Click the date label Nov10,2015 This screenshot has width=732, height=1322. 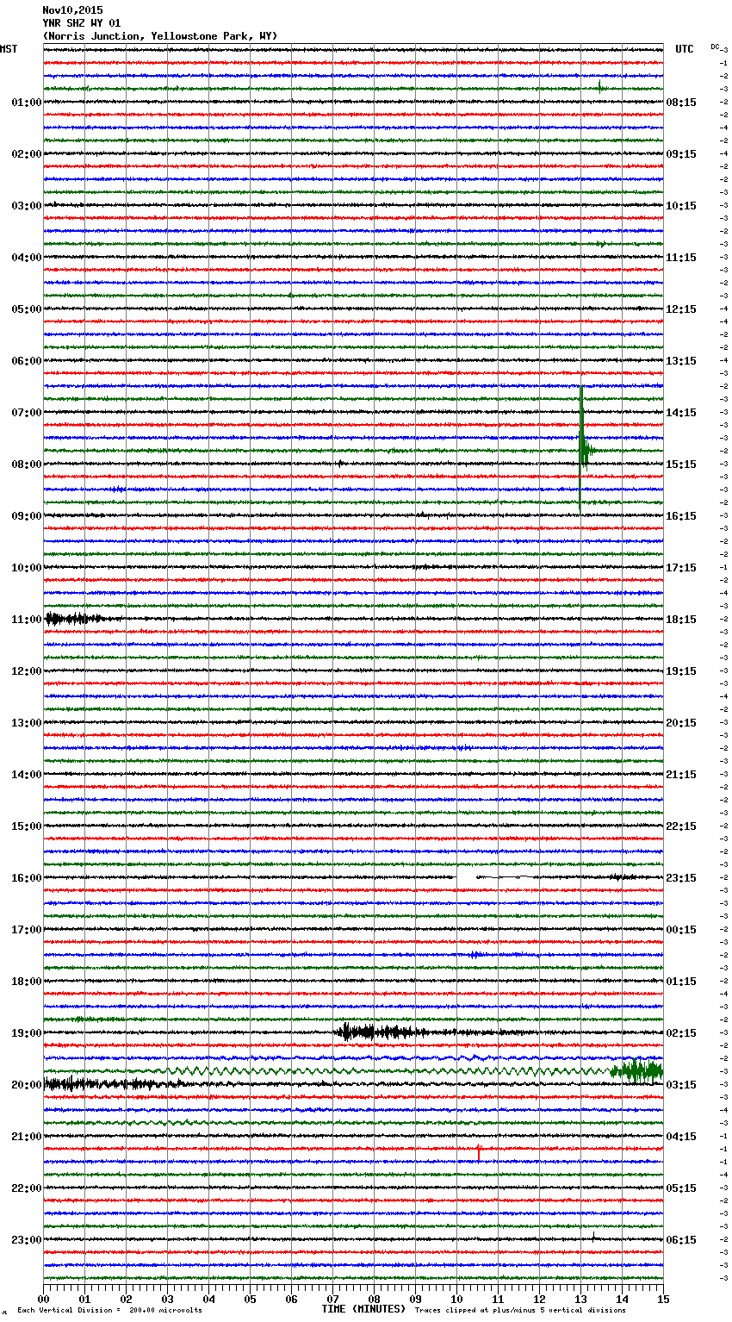point(72,10)
